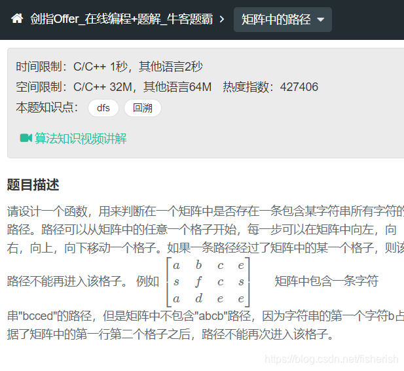Click the 题目描述 heading
Image resolution: width=404 pixels, height=371 pixels.
coord(33,185)
